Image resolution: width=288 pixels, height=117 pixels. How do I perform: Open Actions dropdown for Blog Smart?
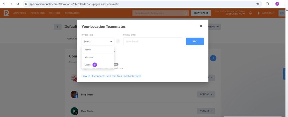206,94
